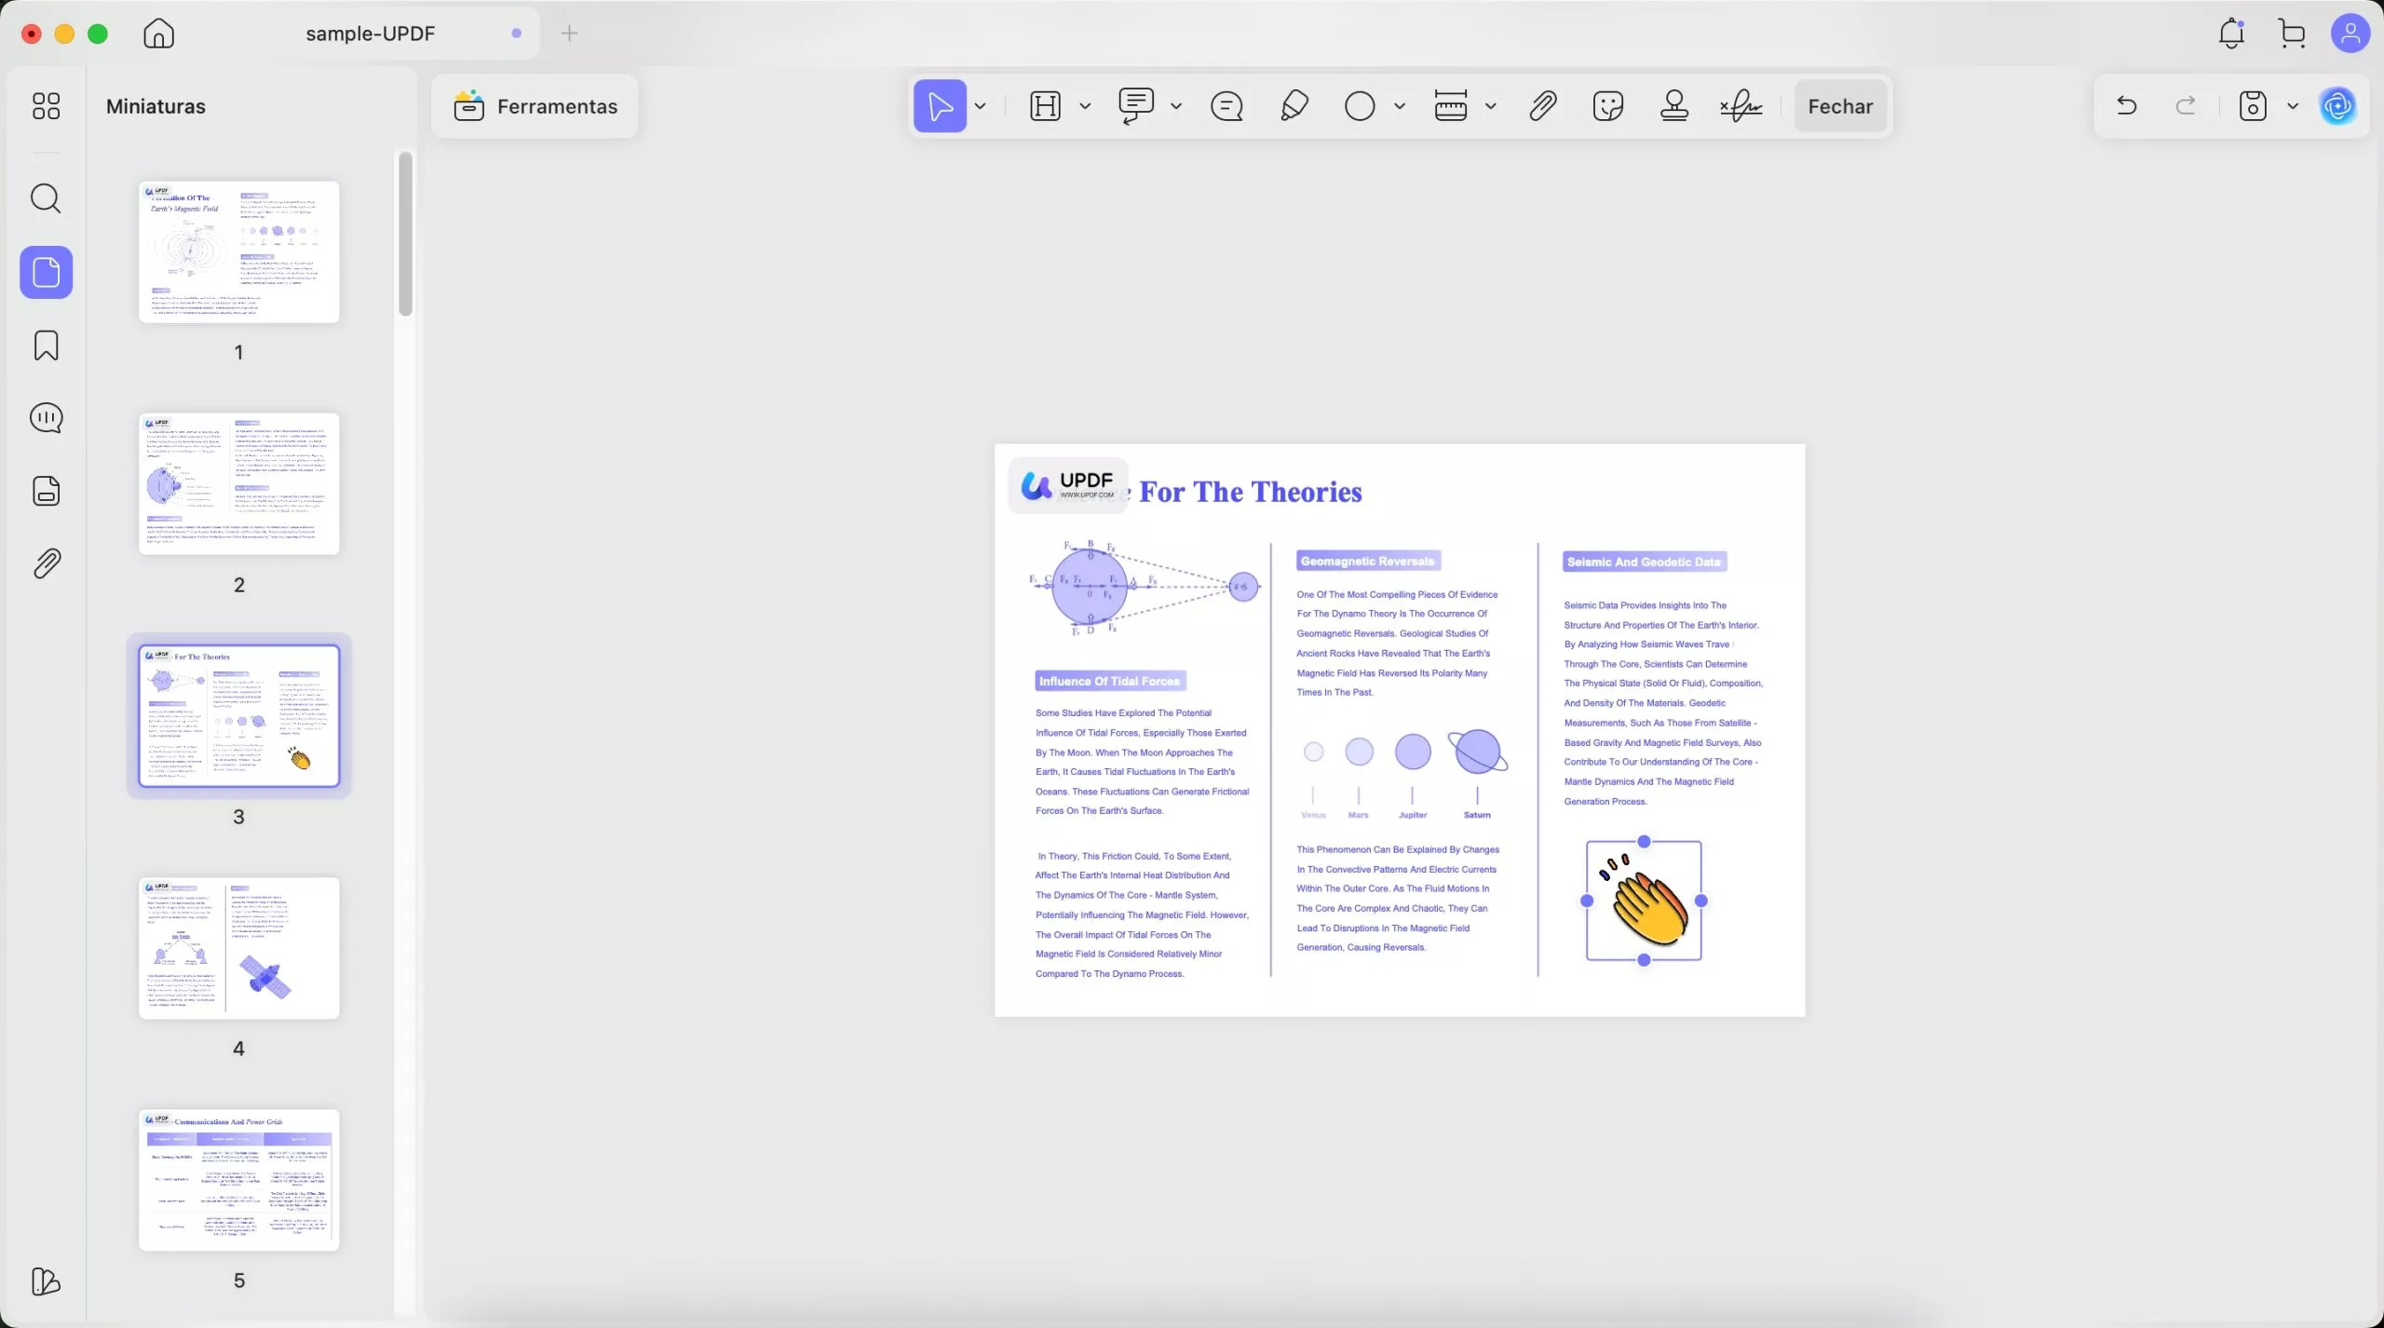2384x1328 pixels.
Task: Open the search panel in sidebar
Action: tap(46, 198)
